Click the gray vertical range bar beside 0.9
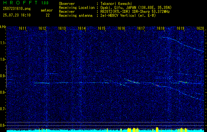Viewport: 207px width, 132px height. pos(6,76)
